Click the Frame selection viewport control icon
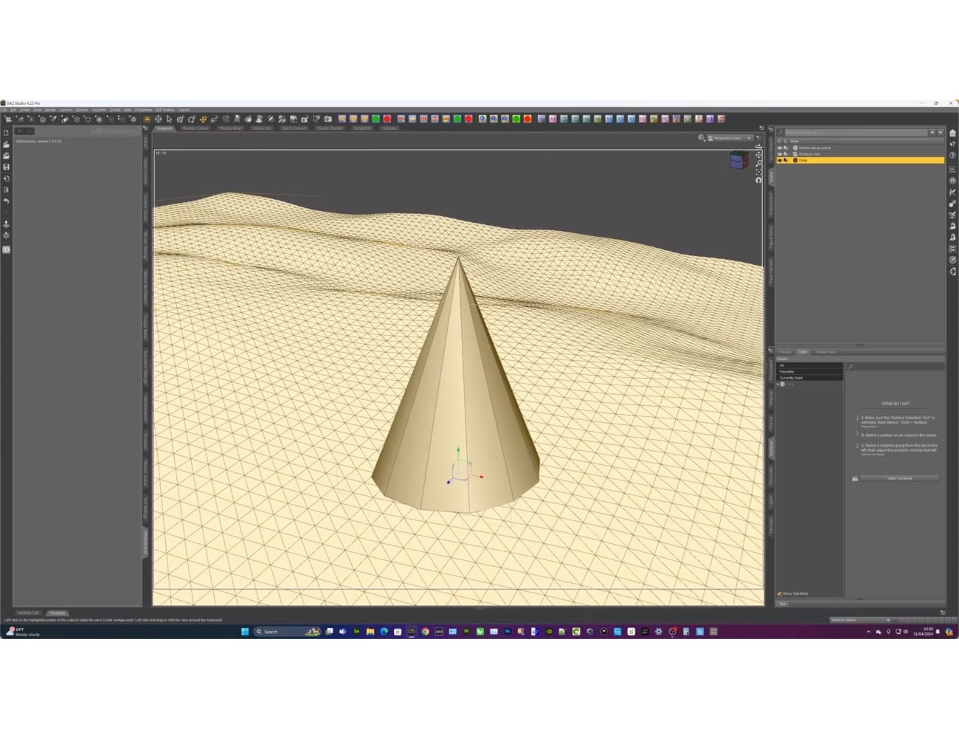 (x=758, y=171)
